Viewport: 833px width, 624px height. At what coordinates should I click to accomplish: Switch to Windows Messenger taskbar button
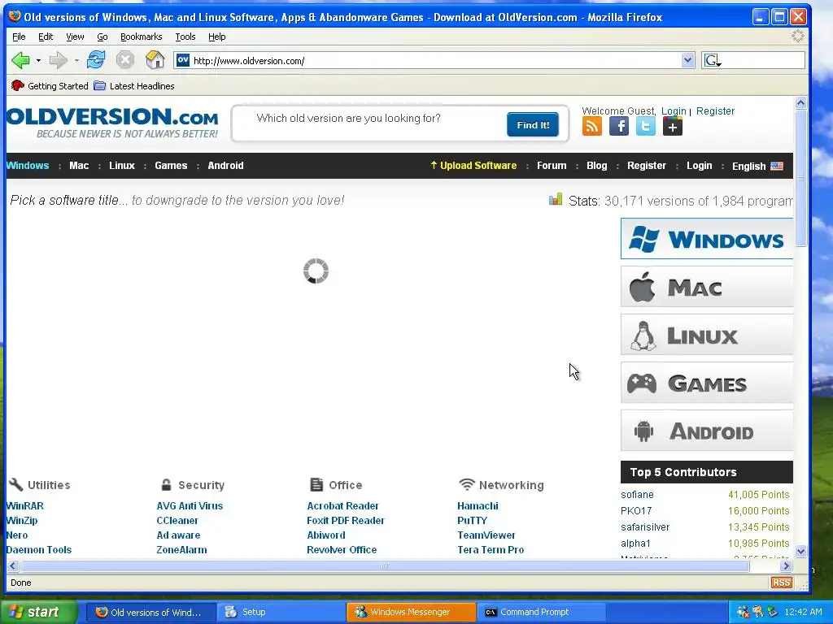pos(411,612)
